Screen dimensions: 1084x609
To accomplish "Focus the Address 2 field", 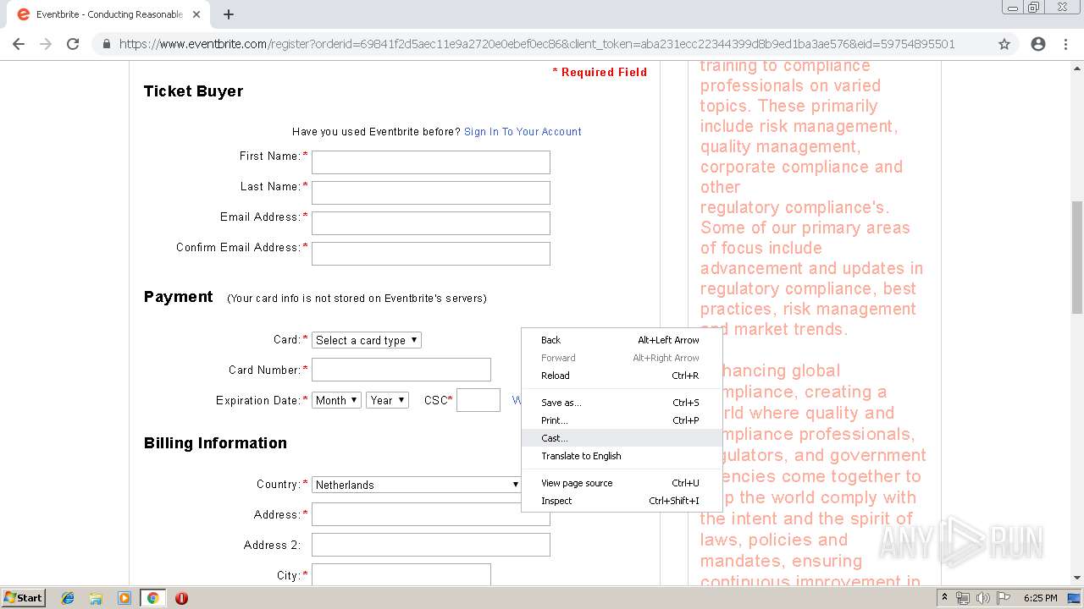I will pyautogui.click(x=431, y=545).
